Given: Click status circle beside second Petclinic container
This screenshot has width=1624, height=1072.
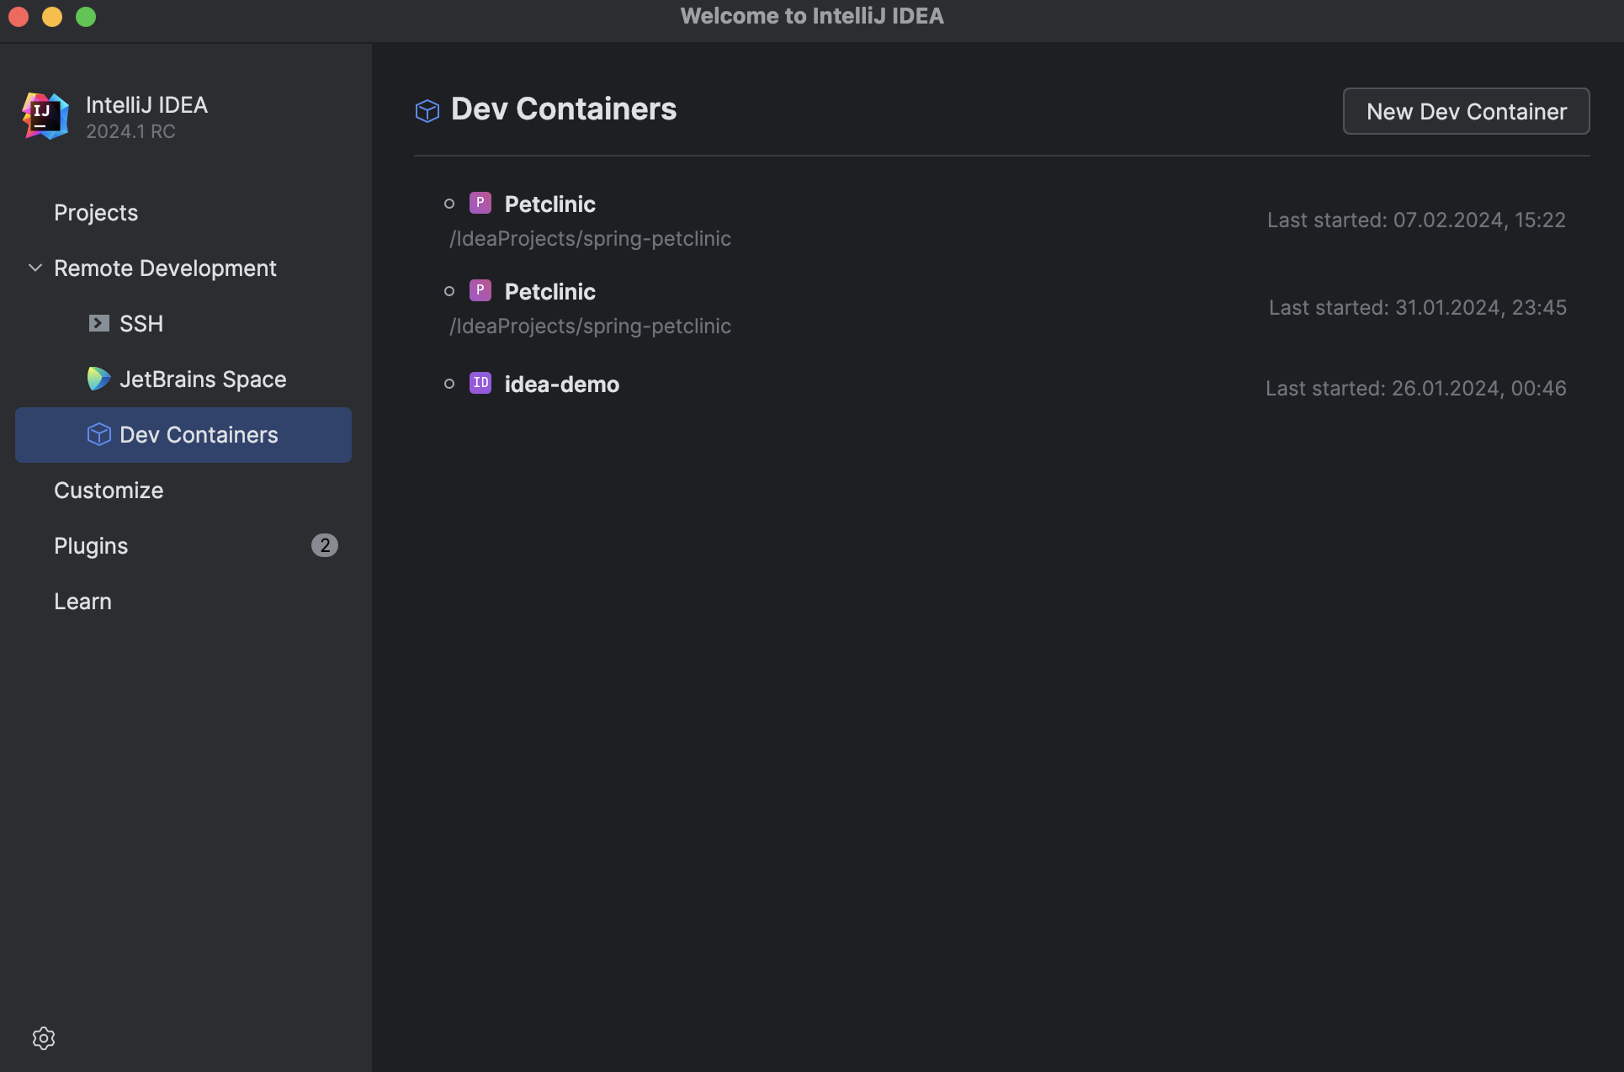Looking at the screenshot, I should (450, 290).
